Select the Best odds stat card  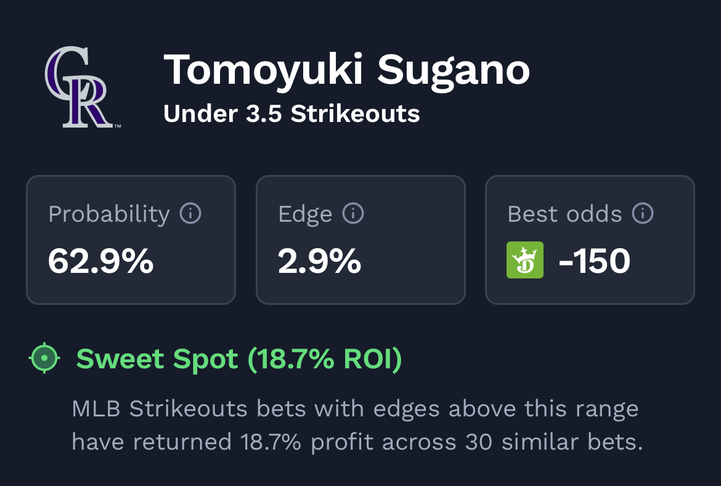pos(590,240)
